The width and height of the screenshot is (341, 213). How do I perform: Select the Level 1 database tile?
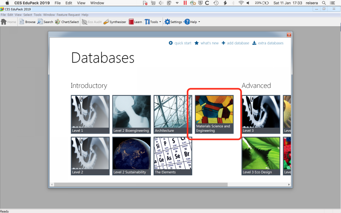pyautogui.click(x=90, y=114)
